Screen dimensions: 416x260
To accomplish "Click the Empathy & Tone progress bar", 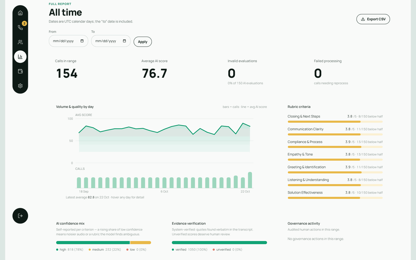I will 335,160.
